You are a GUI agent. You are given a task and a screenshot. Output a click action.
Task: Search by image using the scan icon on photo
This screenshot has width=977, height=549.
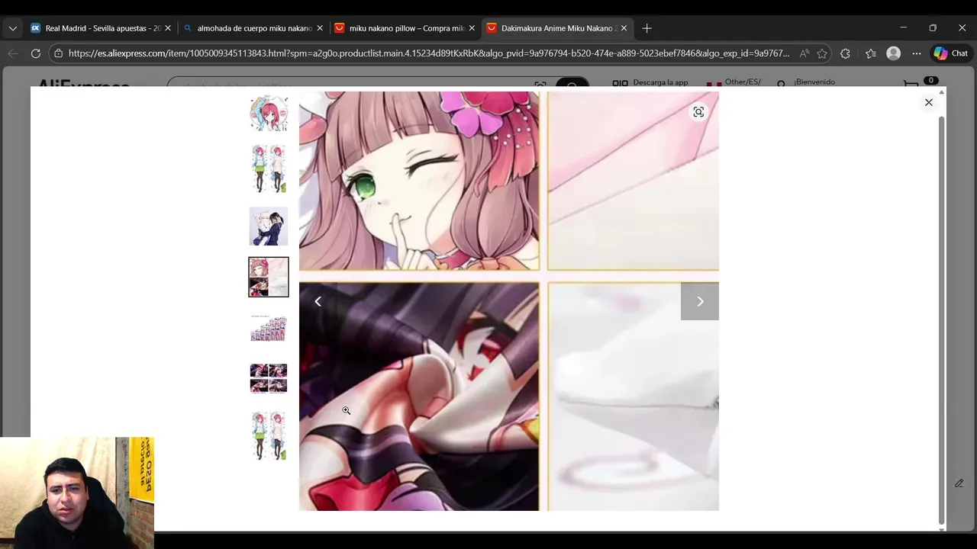(x=698, y=112)
